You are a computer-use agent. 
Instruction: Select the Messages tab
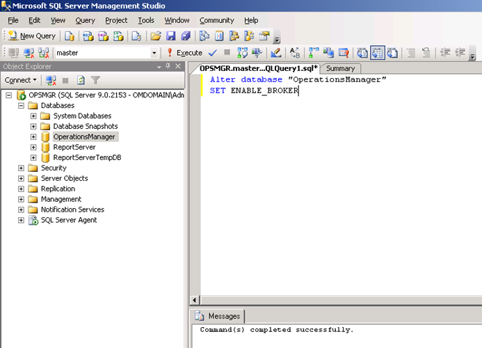click(218, 316)
